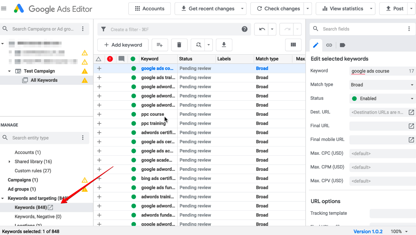Open Status Enabled dropdown

tap(382, 98)
